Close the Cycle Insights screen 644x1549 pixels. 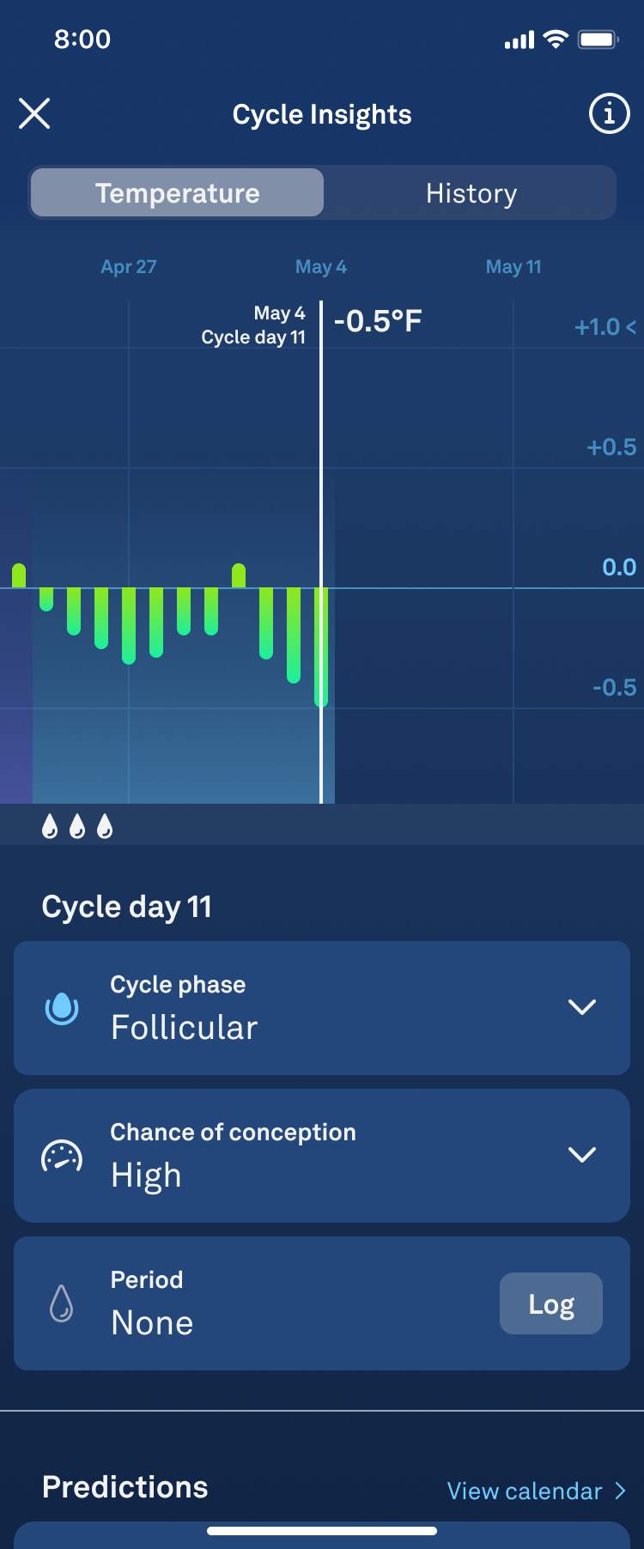click(x=34, y=113)
